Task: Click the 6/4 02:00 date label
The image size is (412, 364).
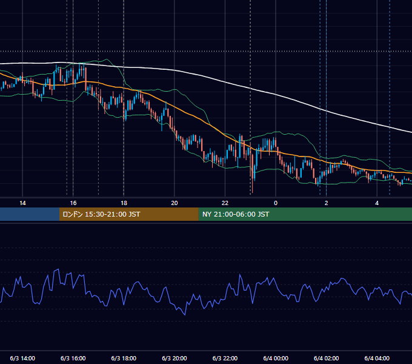Action: pos(327,358)
